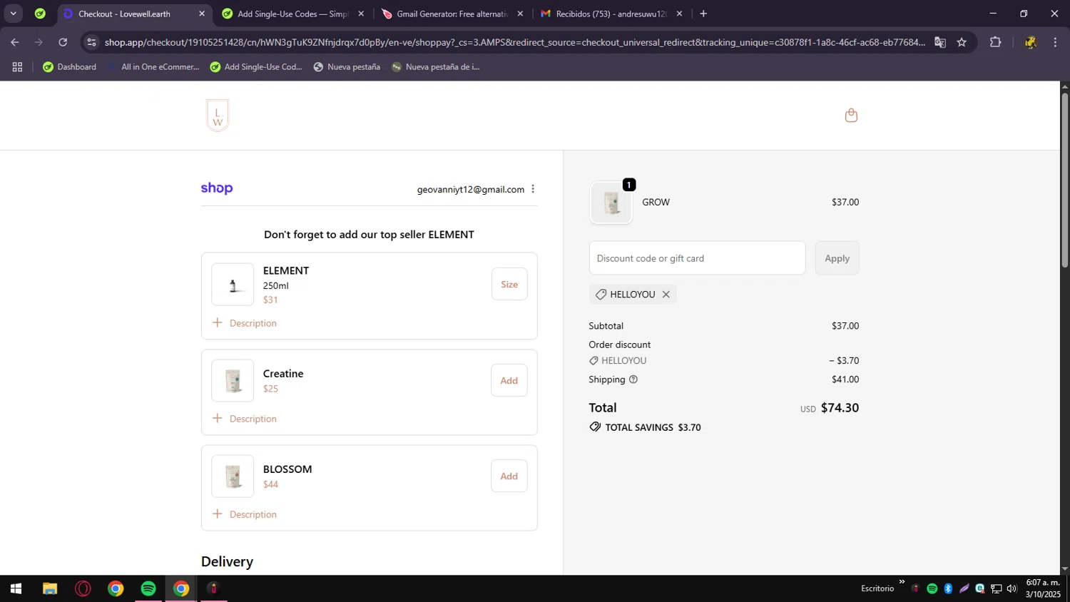The width and height of the screenshot is (1070, 602).
Task: Click the Shop pay logo
Action: pos(217,188)
